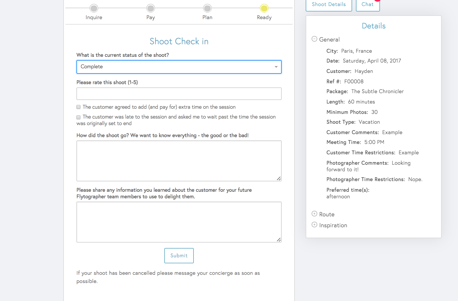Click the Pay step circle
The width and height of the screenshot is (458, 301).
pos(151,8)
